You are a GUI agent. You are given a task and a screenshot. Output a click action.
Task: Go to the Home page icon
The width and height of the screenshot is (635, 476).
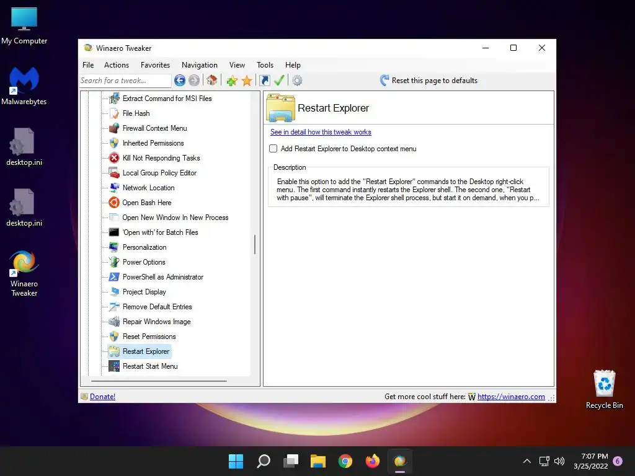pyautogui.click(x=212, y=81)
